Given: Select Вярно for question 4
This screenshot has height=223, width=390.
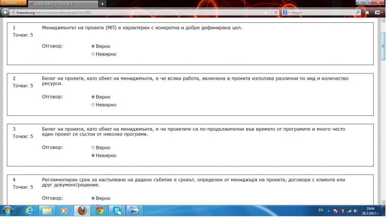Looking at the screenshot, I should (x=93, y=198).
